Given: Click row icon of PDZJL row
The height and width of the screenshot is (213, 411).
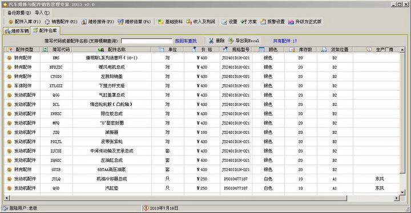Looking at the screenshot, I should (10, 142).
